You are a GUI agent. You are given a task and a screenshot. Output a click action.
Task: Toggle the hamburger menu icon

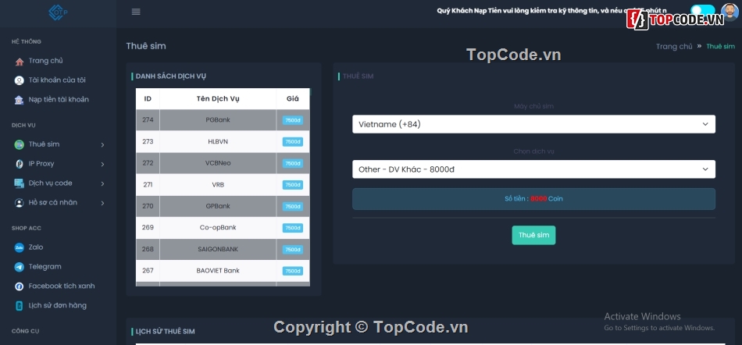[x=136, y=12]
